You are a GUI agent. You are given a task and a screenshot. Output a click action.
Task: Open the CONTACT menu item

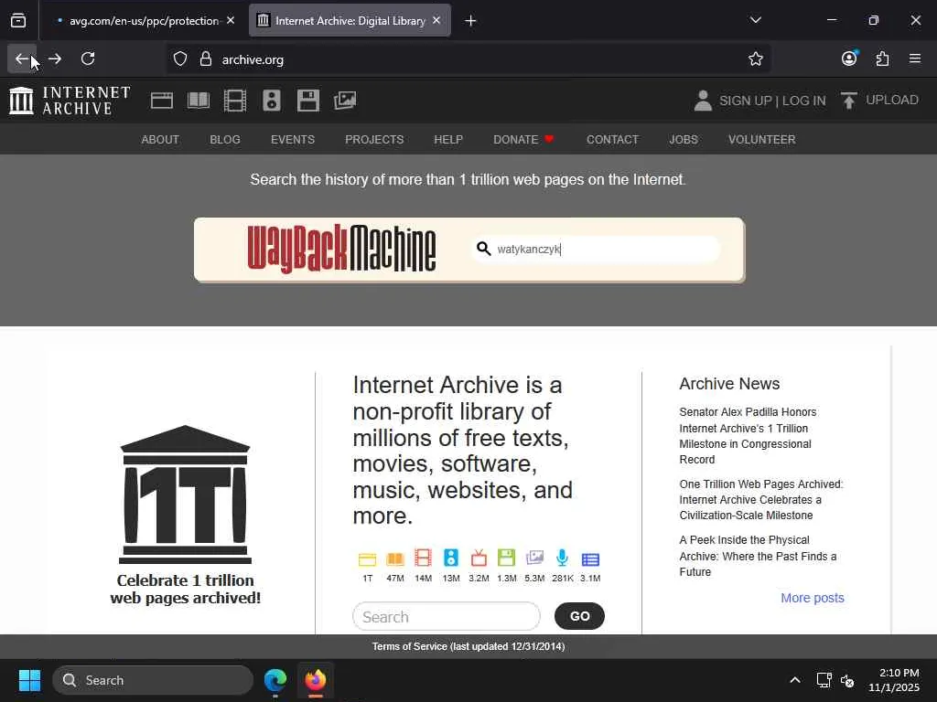[612, 140]
